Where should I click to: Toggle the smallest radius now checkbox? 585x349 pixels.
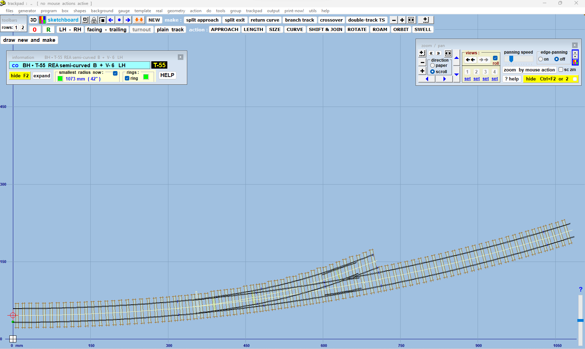point(115,73)
